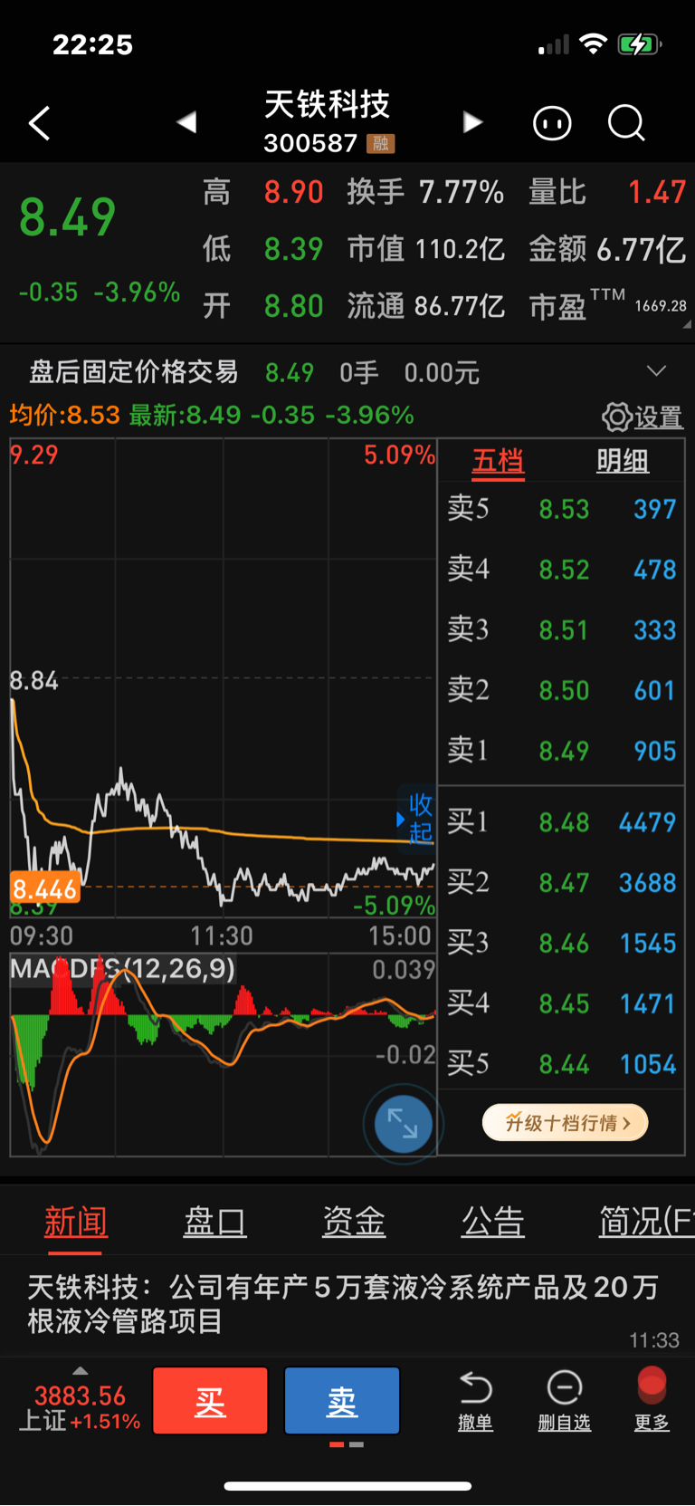Select 卖3 price 8.51 row
This screenshot has width=695, height=1506.
pos(562,630)
